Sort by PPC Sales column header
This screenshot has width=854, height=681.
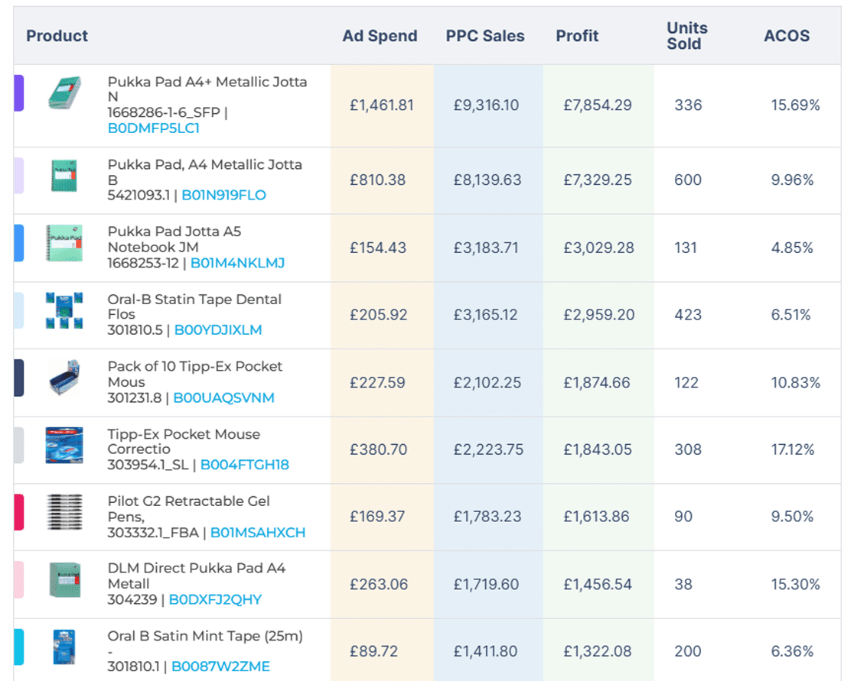484,36
